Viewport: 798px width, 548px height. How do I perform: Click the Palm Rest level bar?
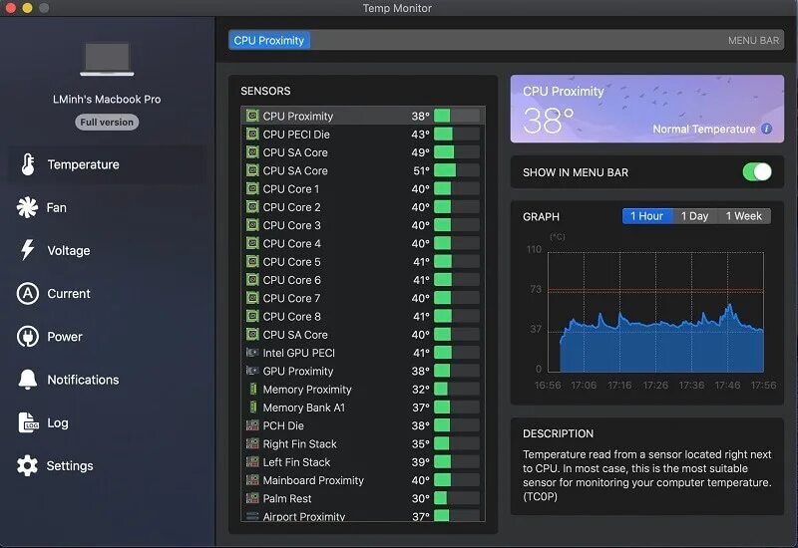tap(457, 498)
